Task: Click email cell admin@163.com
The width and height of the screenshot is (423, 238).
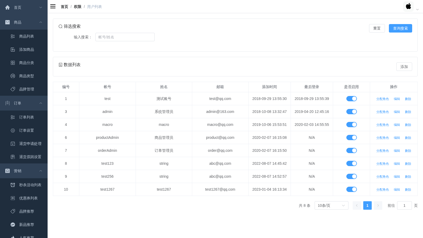Action: coord(220,112)
